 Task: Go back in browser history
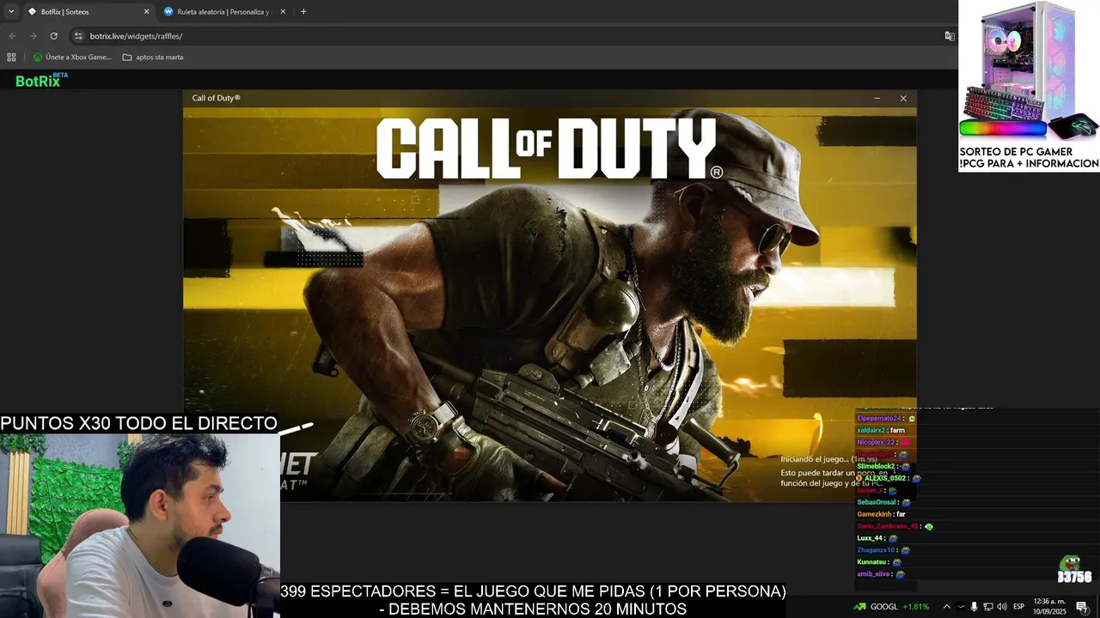point(12,36)
